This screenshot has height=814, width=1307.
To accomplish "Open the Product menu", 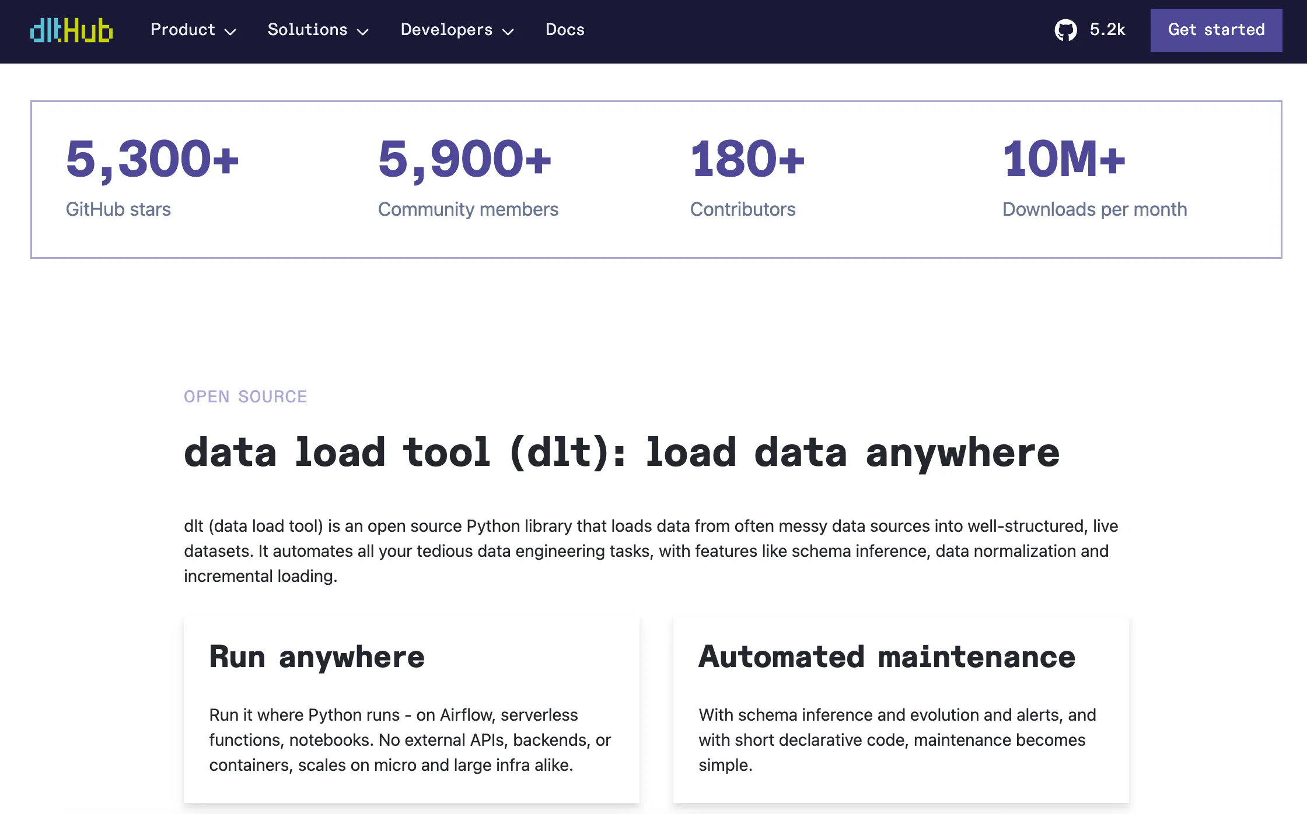I will click(x=193, y=30).
